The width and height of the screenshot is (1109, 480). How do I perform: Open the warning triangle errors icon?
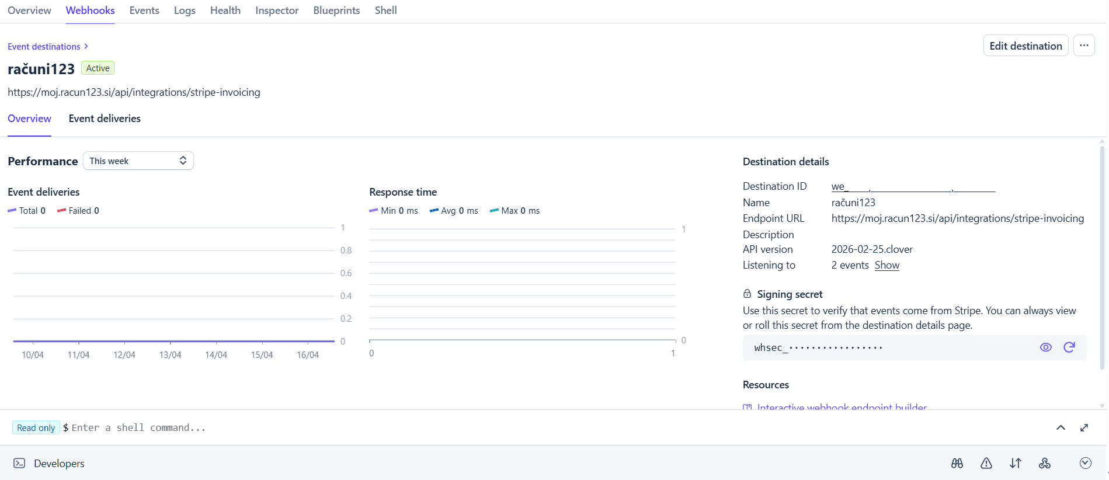tap(986, 463)
